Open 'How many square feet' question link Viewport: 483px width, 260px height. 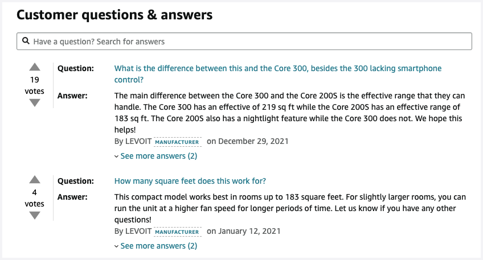(x=190, y=181)
